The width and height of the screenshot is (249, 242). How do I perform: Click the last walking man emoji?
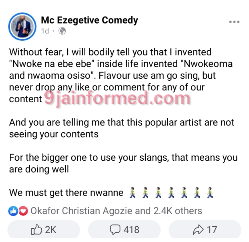pos(210,193)
